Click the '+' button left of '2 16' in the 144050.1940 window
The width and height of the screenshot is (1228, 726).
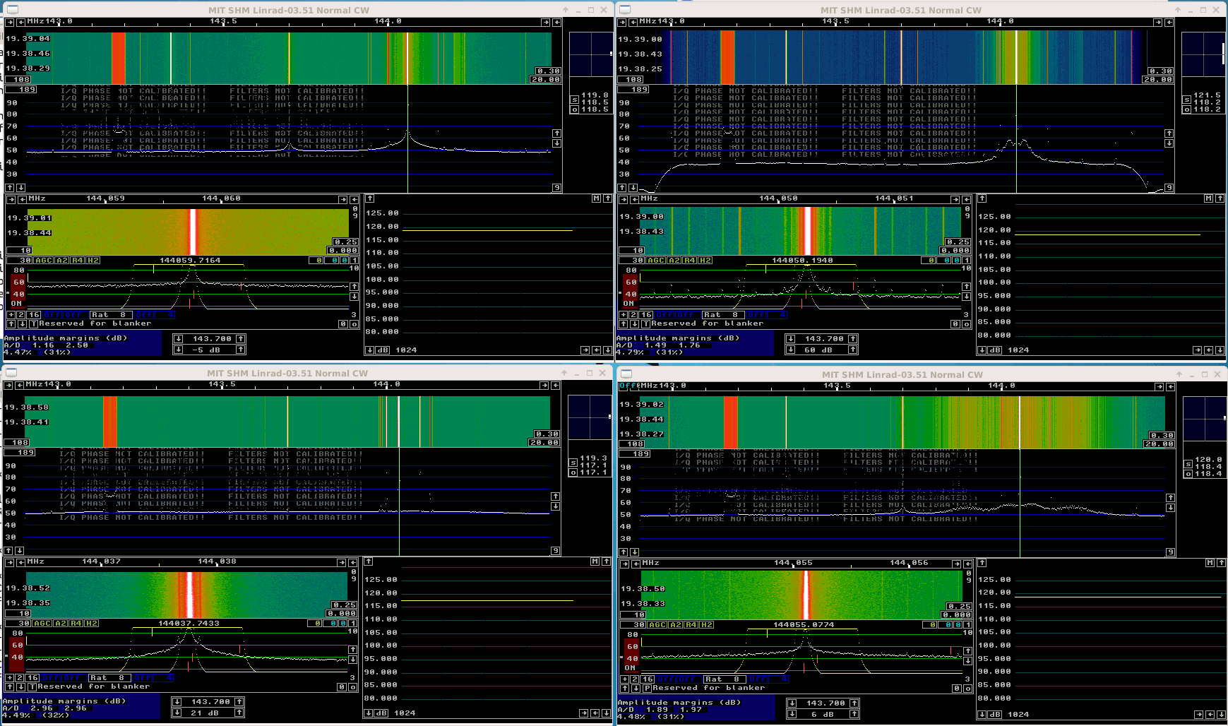[623, 315]
